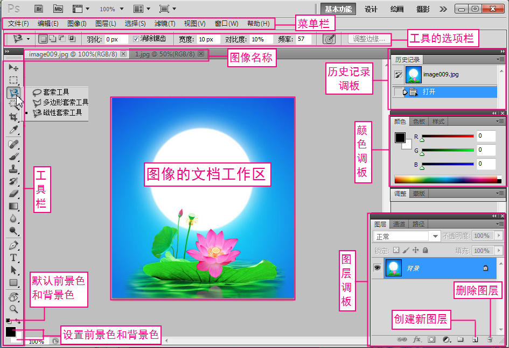Image resolution: width=509 pixels, height=348 pixels.
Task: Select the Zoom tool in toolbox
Action: pyautogui.click(x=13, y=309)
